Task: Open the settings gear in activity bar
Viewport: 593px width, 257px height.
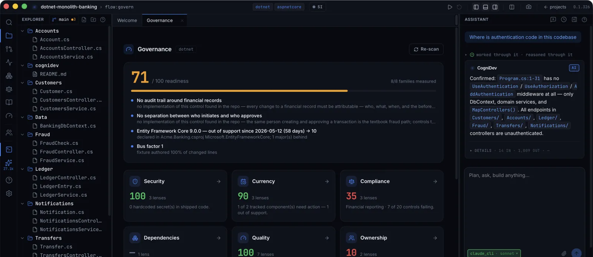Action: (x=9, y=193)
